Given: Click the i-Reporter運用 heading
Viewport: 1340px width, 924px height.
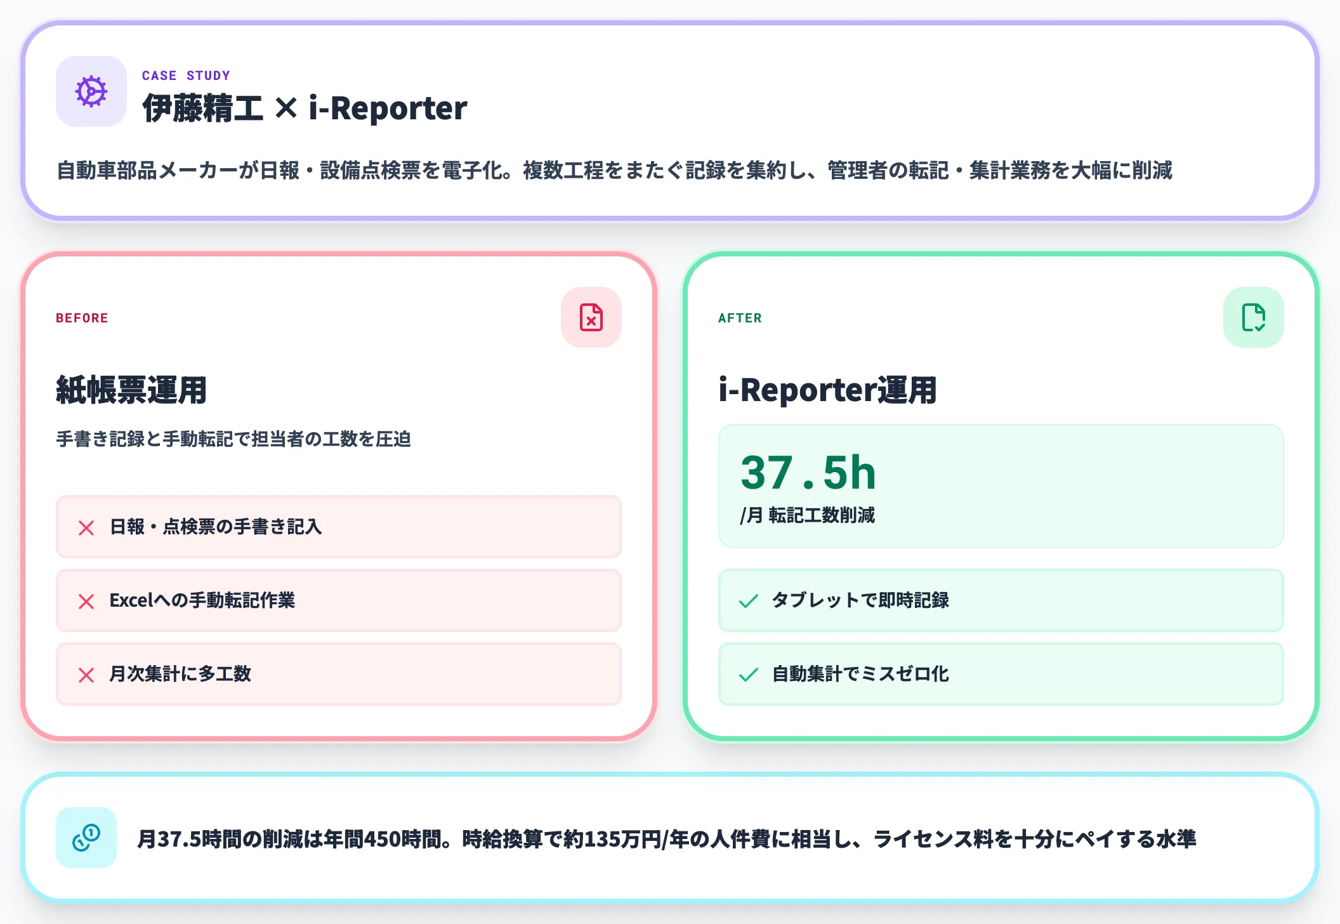Looking at the screenshot, I should 828,390.
